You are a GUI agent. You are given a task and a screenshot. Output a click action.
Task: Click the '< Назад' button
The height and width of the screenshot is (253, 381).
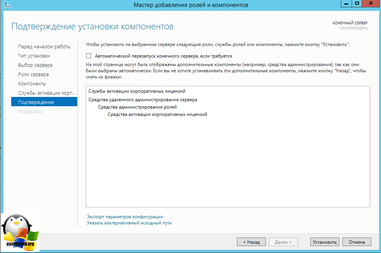click(x=251, y=242)
